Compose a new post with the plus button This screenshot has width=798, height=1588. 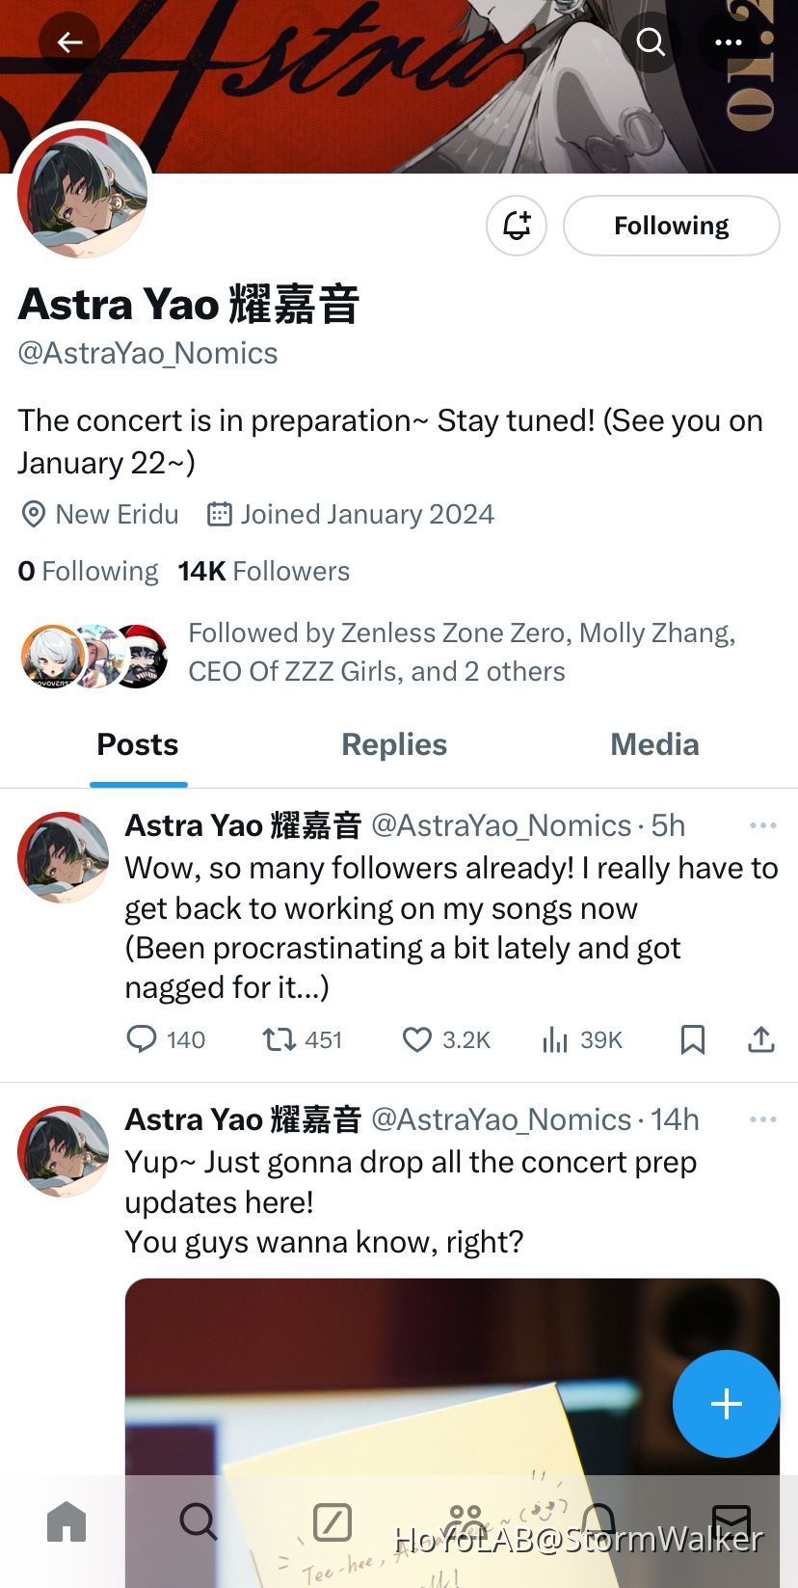click(726, 1404)
